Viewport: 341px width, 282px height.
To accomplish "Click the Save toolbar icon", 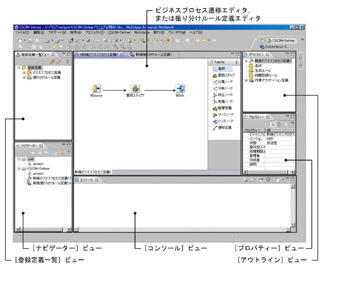I will [x=30, y=41].
